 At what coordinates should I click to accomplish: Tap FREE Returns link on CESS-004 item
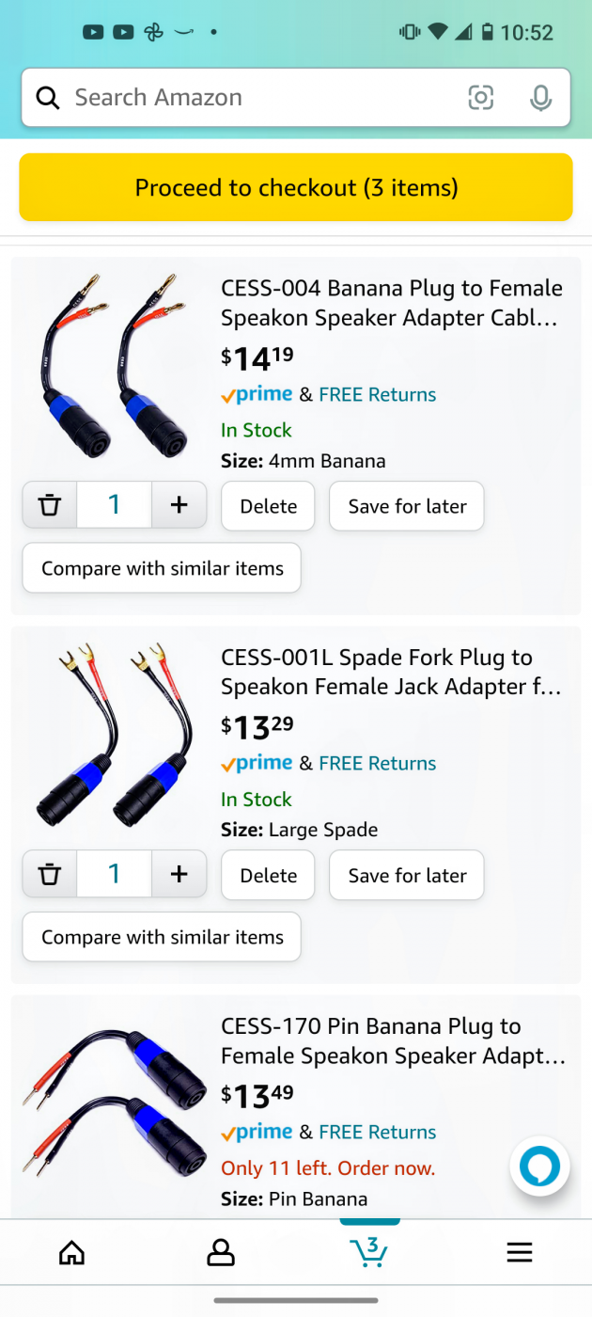(377, 395)
